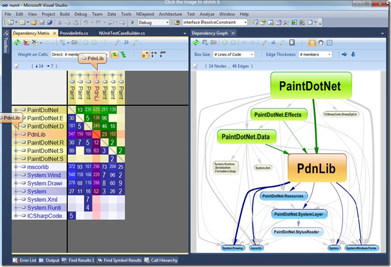Open the Output panel

pyautogui.click(x=49, y=260)
